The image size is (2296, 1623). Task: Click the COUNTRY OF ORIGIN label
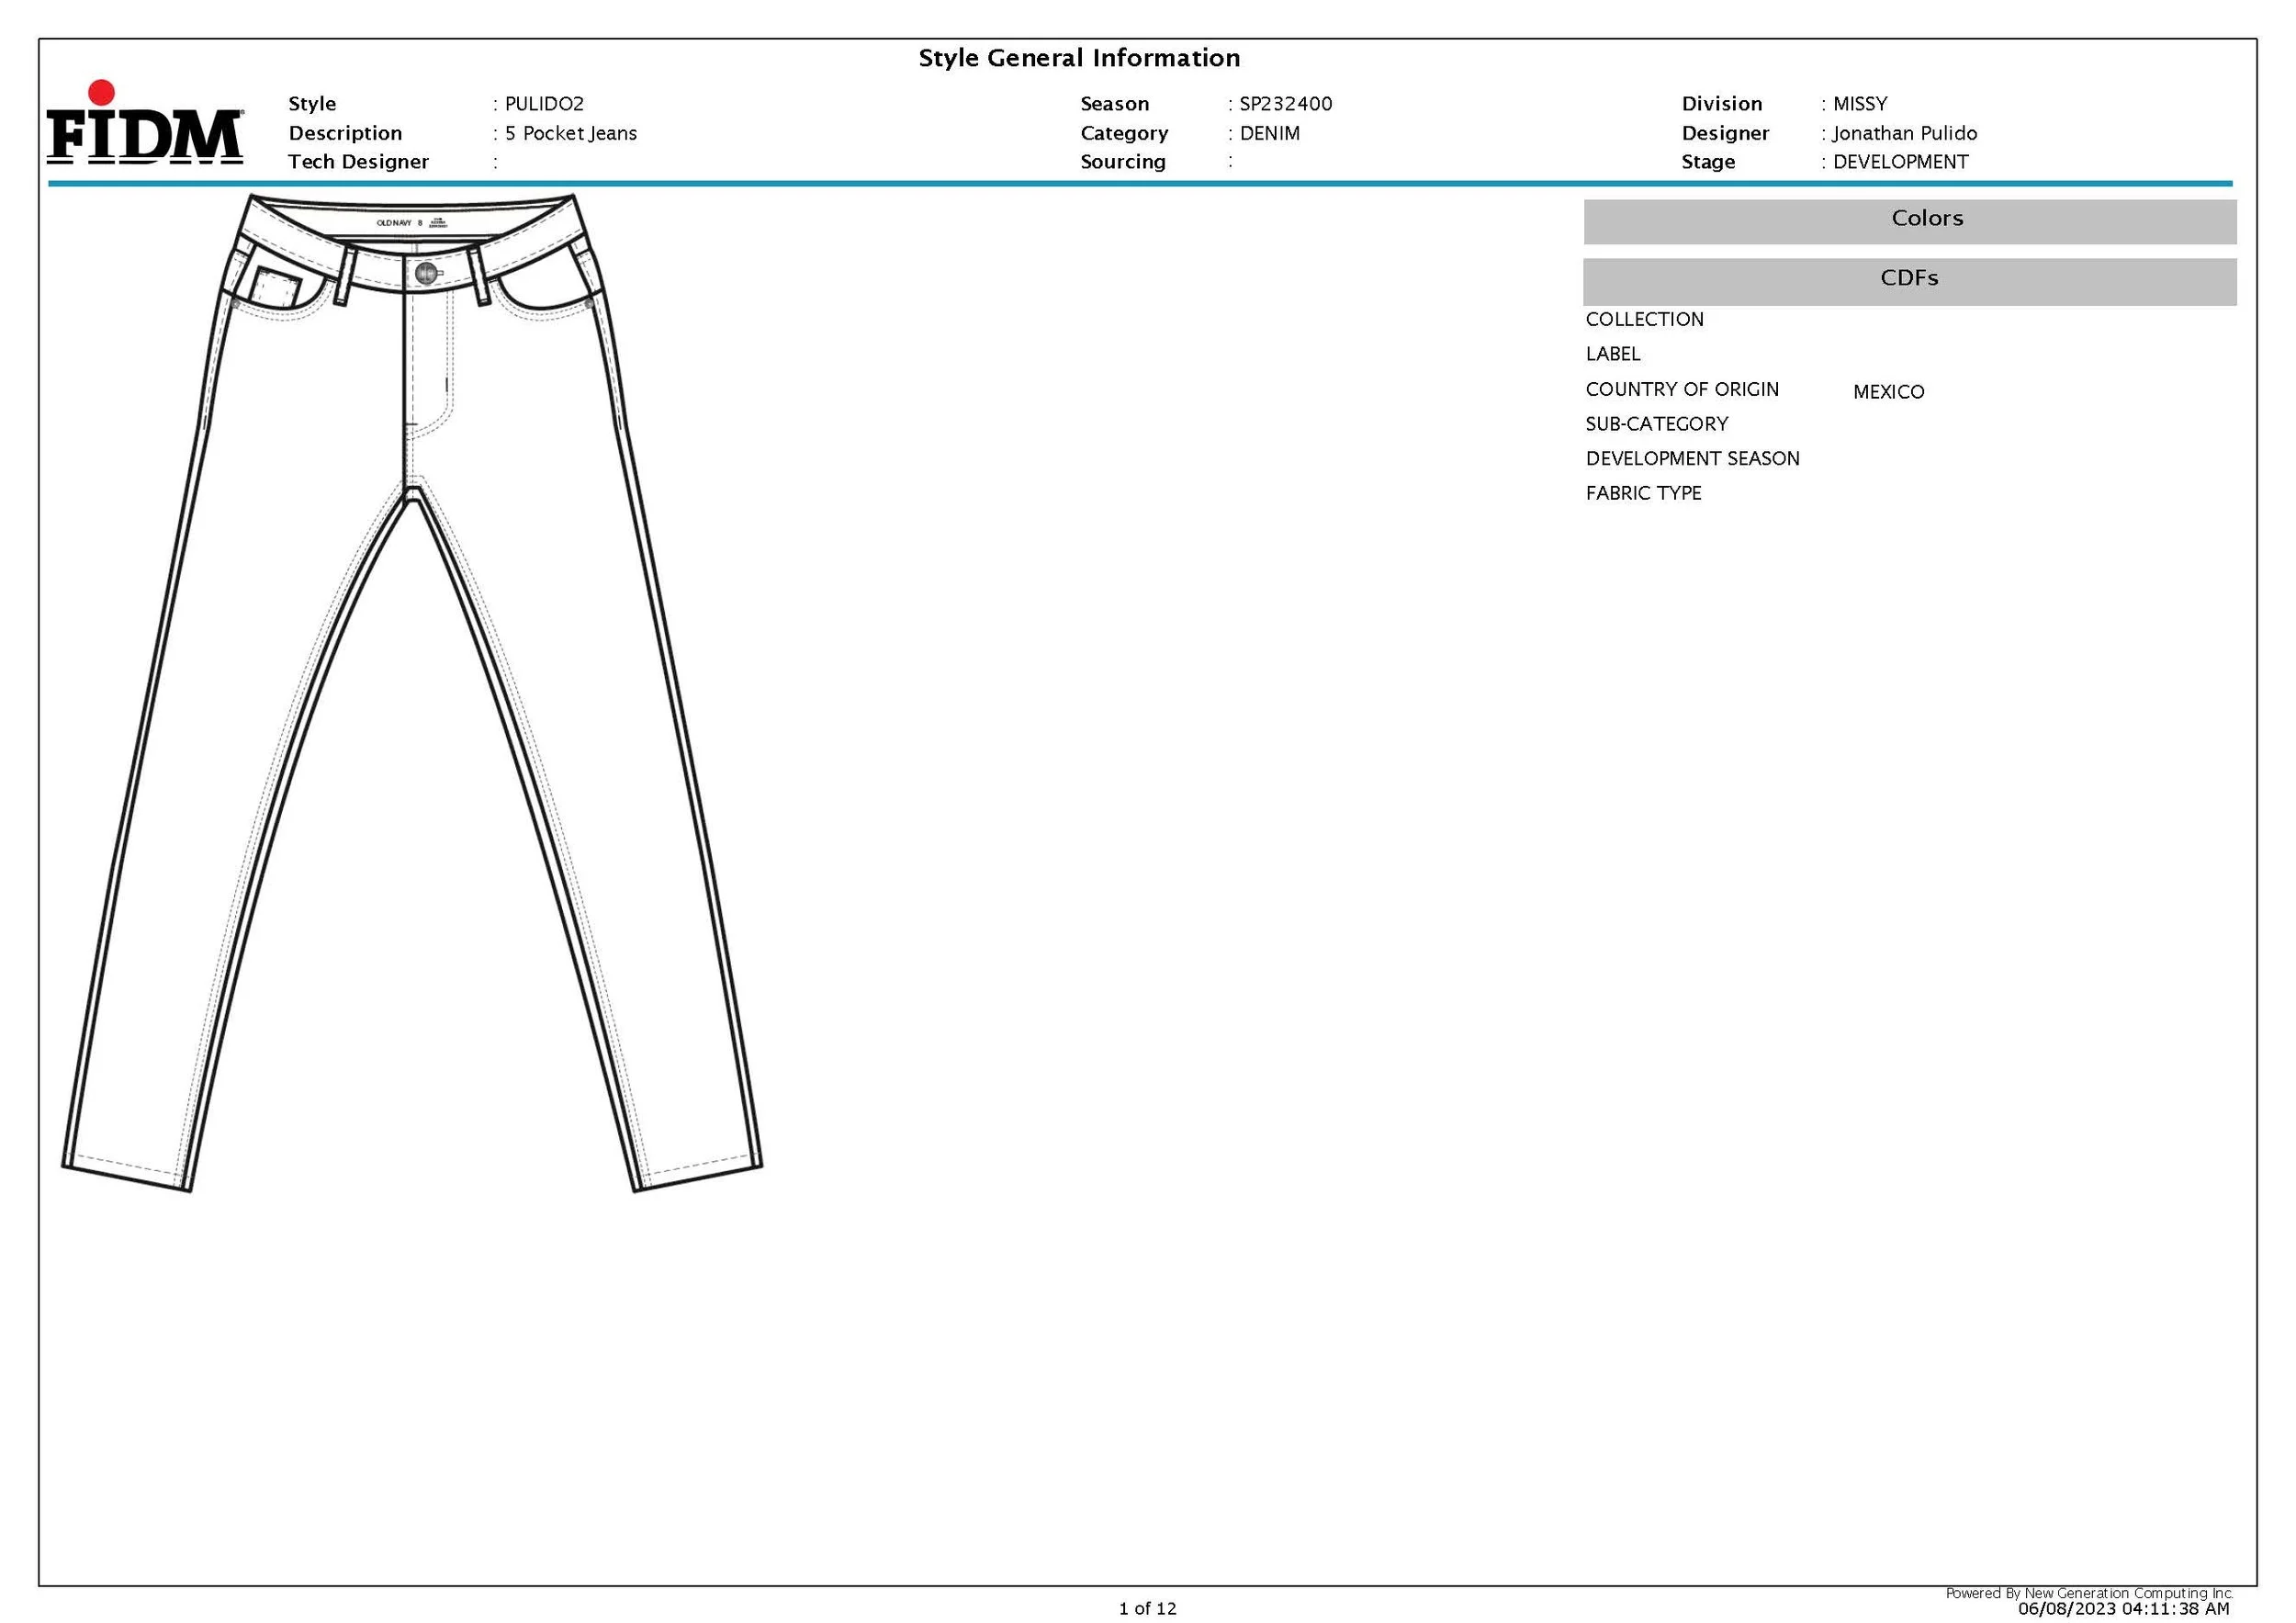(1682, 389)
